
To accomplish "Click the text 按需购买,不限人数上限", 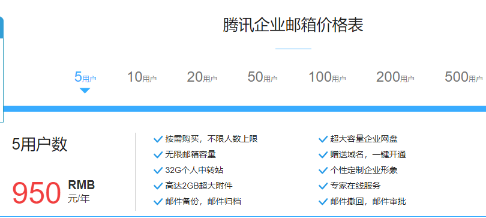I will pyautogui.click(x=211, y=139).
